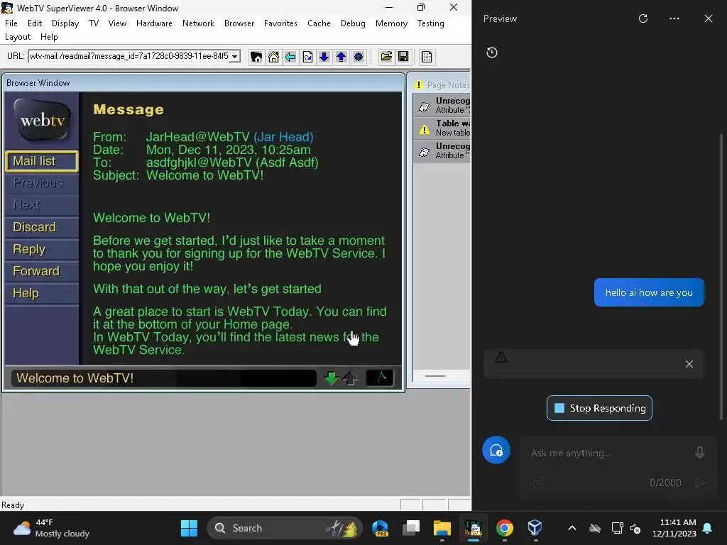
Task: Click the microphone voice-input icon
Action: [x=700, y=452]
